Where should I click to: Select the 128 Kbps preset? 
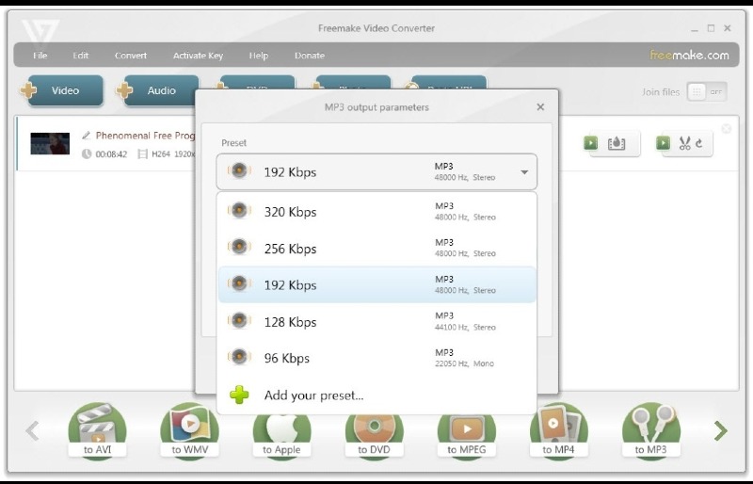[376, 321]
